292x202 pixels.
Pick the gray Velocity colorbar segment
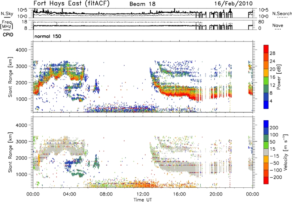(x=266, y=152)
